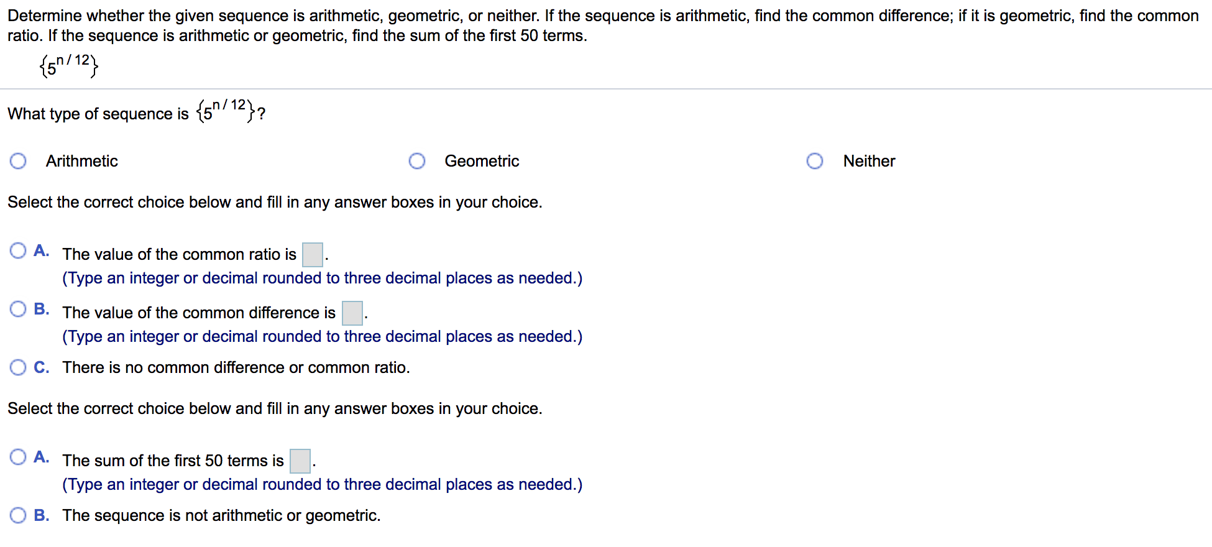
Task: Click the sum of first 50 terms answer box
Action: click(x=300, y=461)
